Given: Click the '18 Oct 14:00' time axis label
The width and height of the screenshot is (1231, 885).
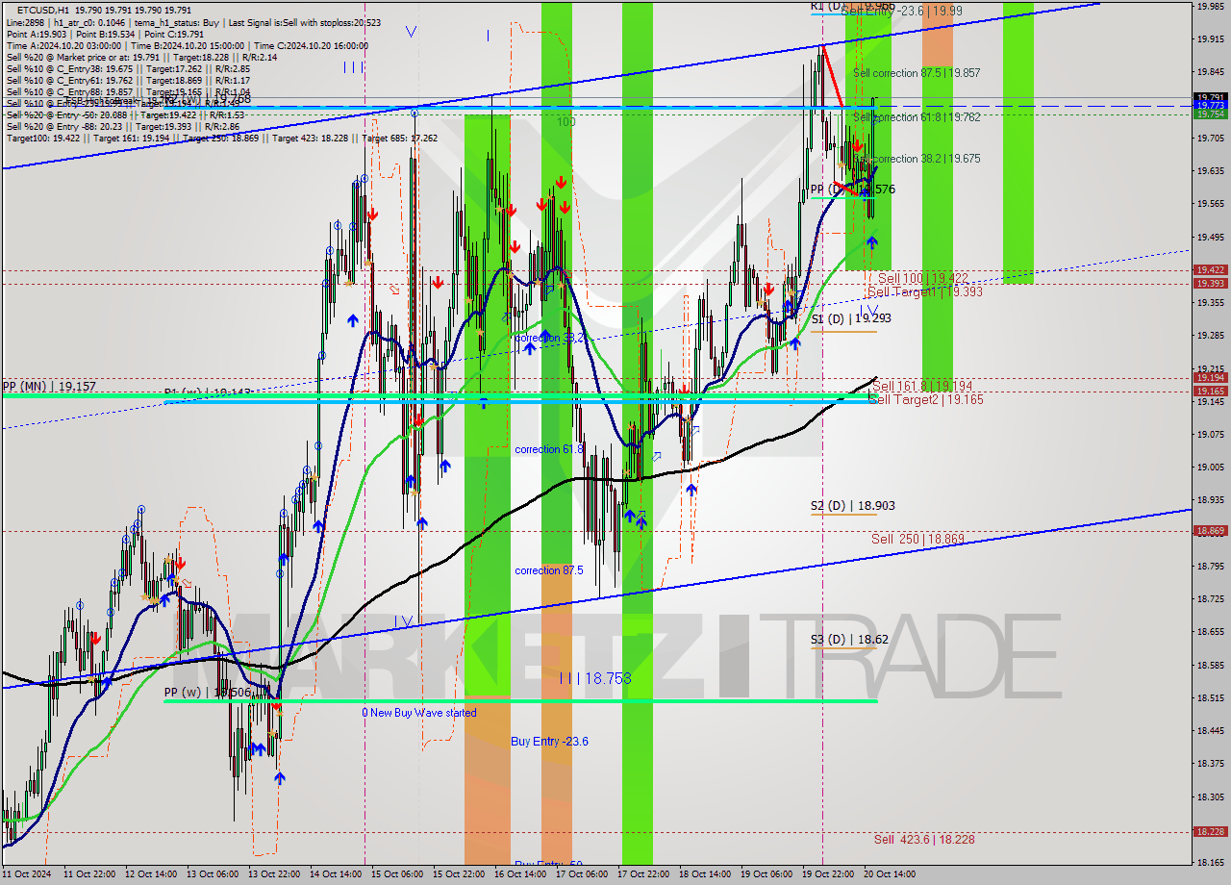Looking at the screenshot, I should (x=705, y=874).
